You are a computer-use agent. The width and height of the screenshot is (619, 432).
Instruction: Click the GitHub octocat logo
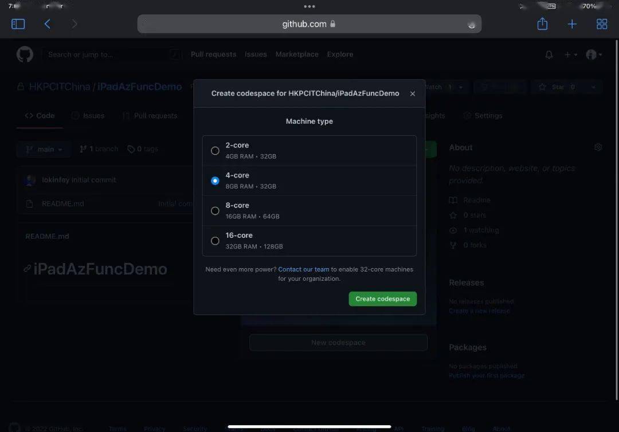click(25, 54)
